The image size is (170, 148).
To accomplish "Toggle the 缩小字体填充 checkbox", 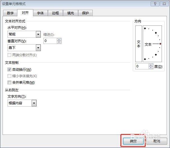I will (x=9, y=76).
